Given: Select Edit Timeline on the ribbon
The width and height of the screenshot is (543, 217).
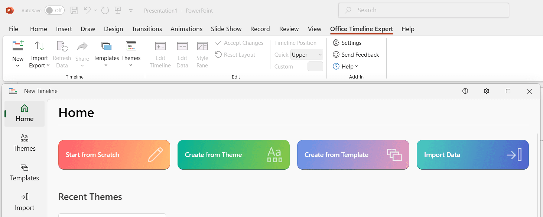Looking at the screenshot, I should [160, 54].
